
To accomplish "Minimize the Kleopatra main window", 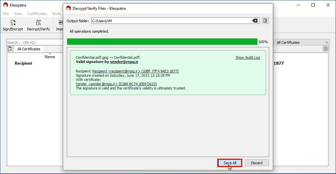I will (x=298, y=5).
